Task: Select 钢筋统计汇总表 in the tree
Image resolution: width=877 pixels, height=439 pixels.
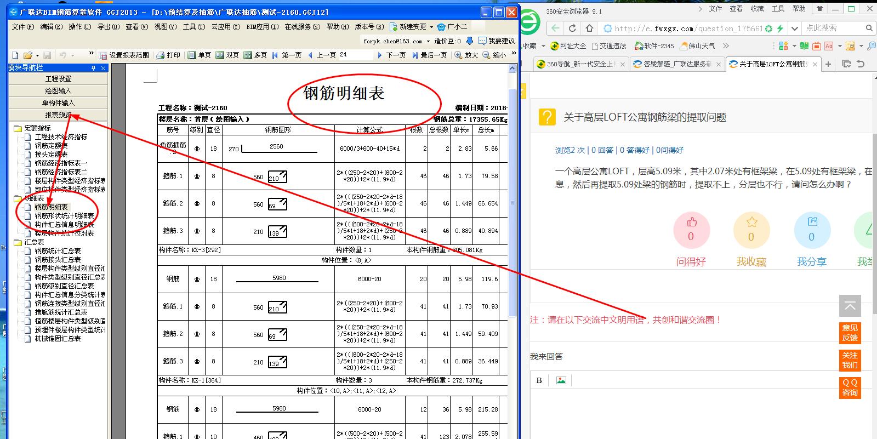Action: click(x=58, y=250)
